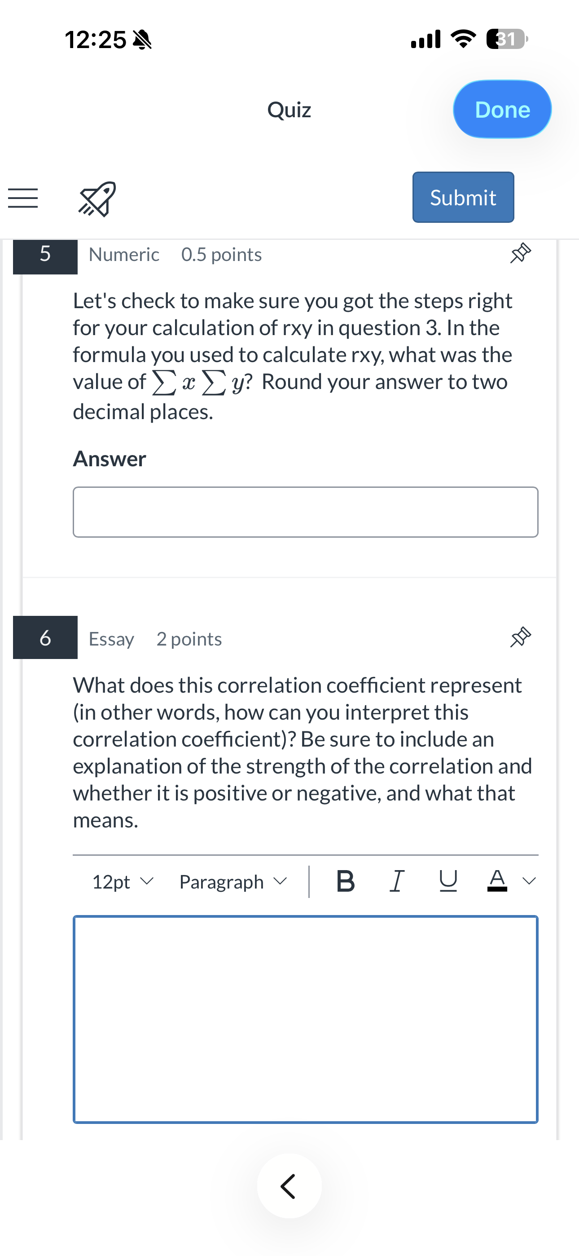The image size is (579, 1256).
Task: Tap the Done button
Action: 502,109
